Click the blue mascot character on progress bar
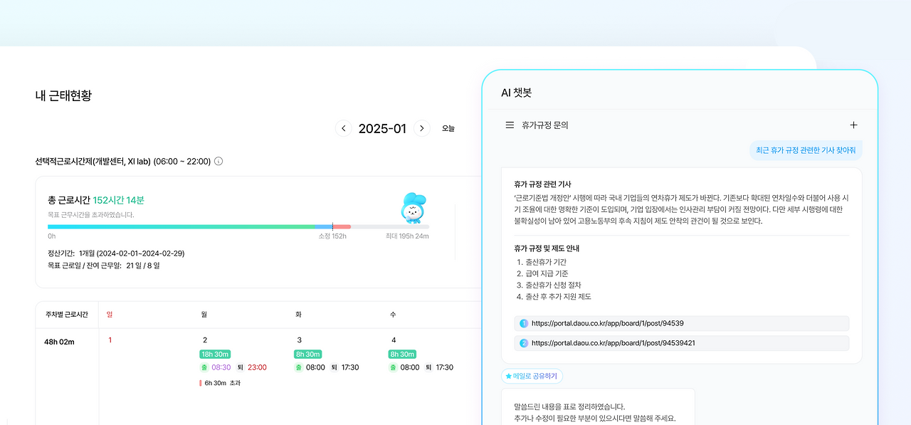The height and width of the screenshot is (425, 911). click(x=413, y=208)
